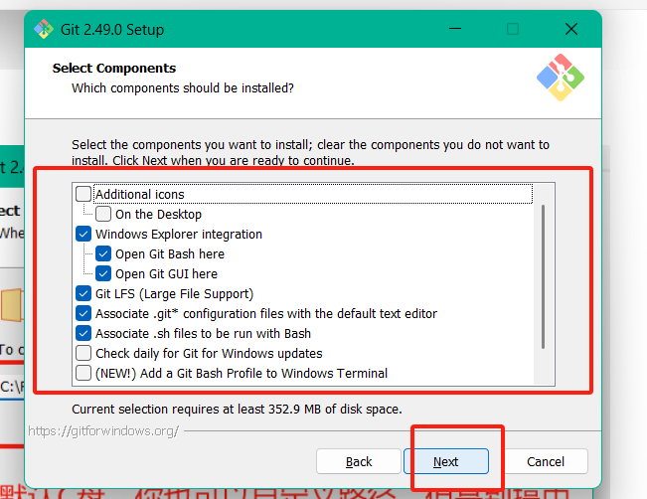647x499 pixels.
Task: Cancel the Git setup
Action: click(x=545, y=461)
